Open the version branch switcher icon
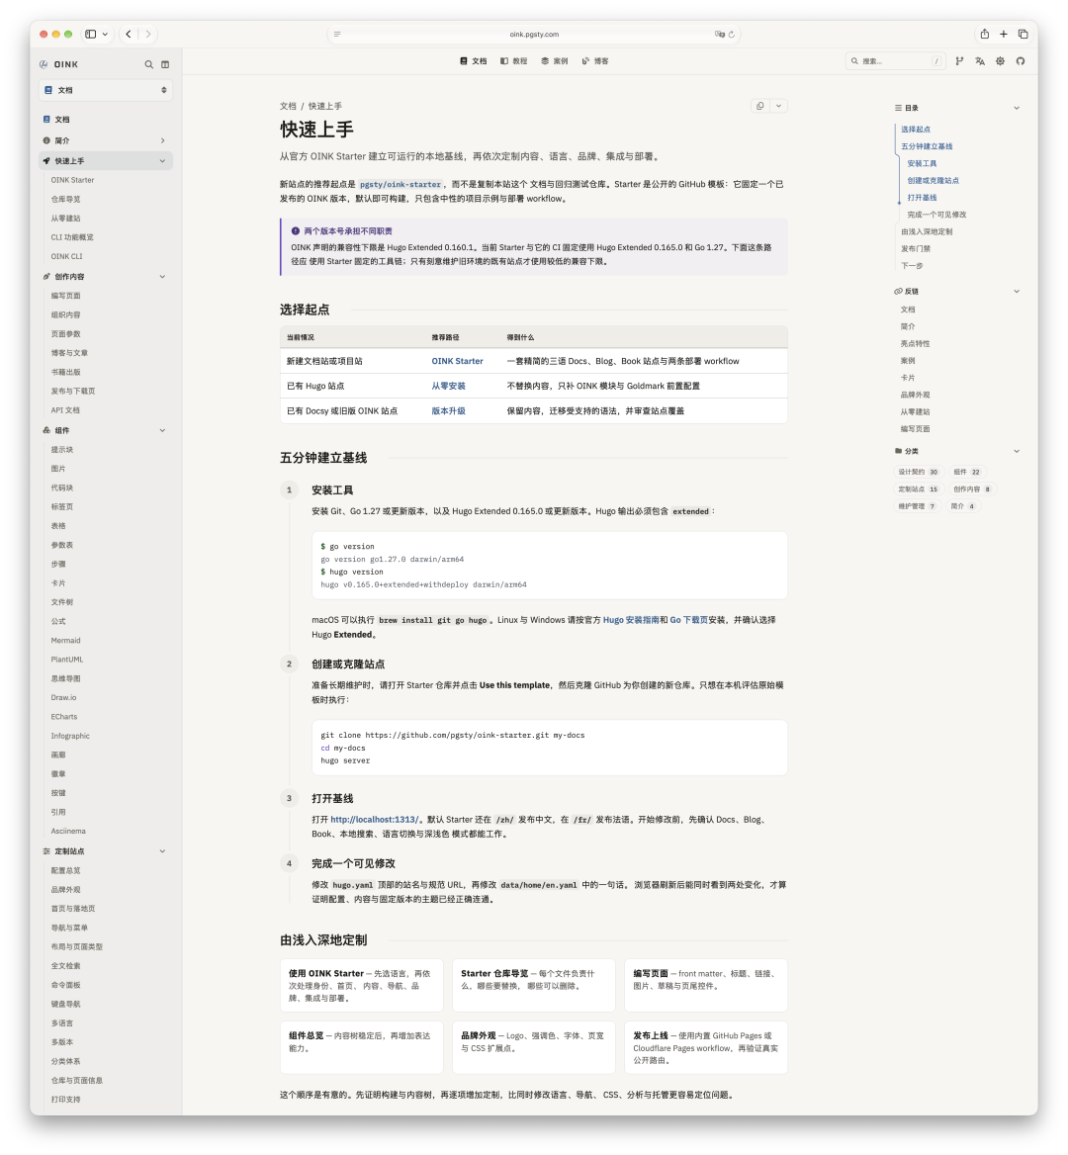 tap(959, 61)
